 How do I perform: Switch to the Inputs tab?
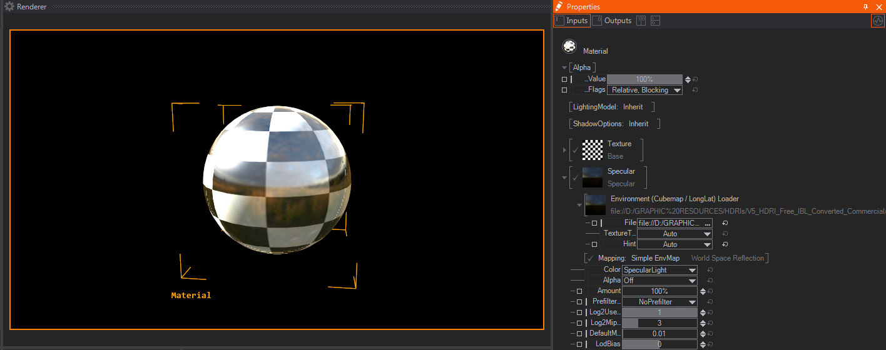pyautogui.click(x=571, y=21)
